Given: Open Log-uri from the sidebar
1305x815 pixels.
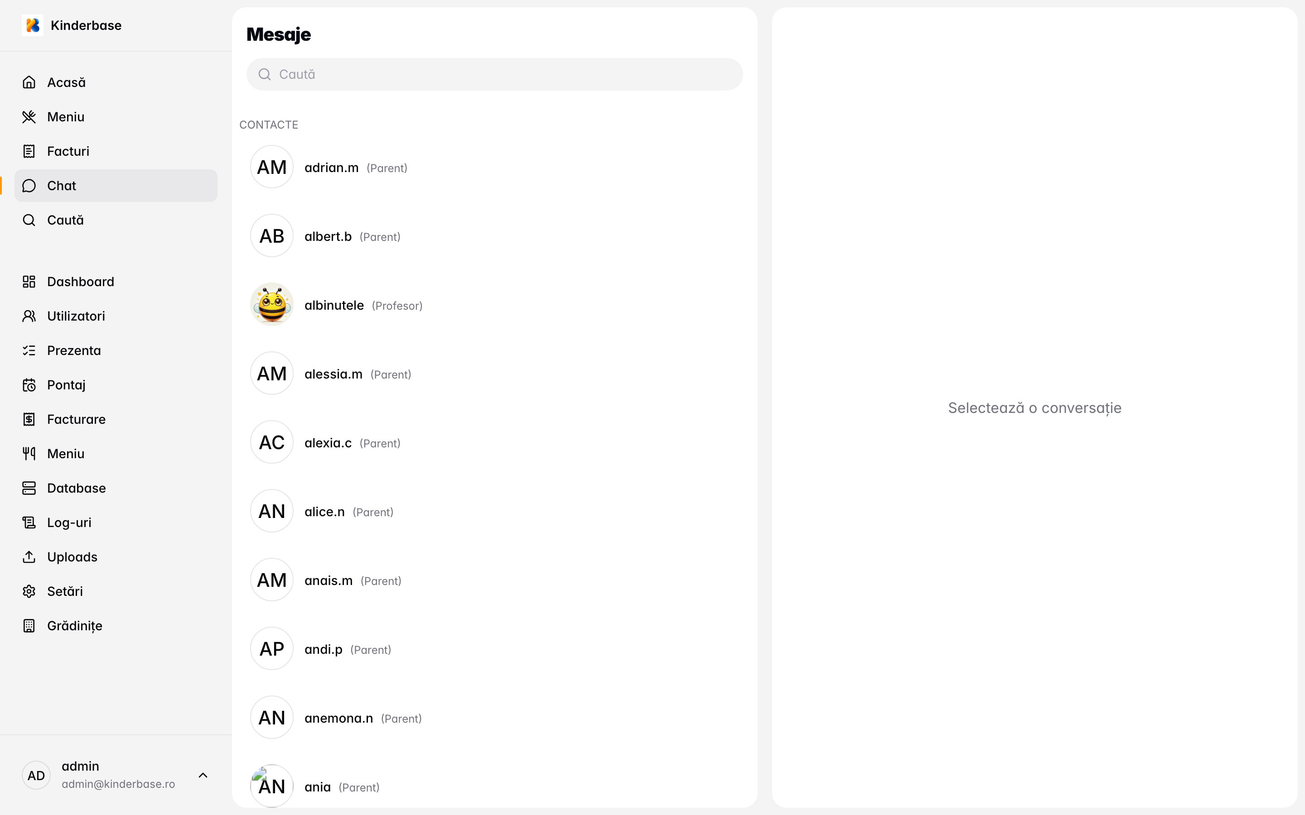Looking at the screenshot, I should point(69,523).
